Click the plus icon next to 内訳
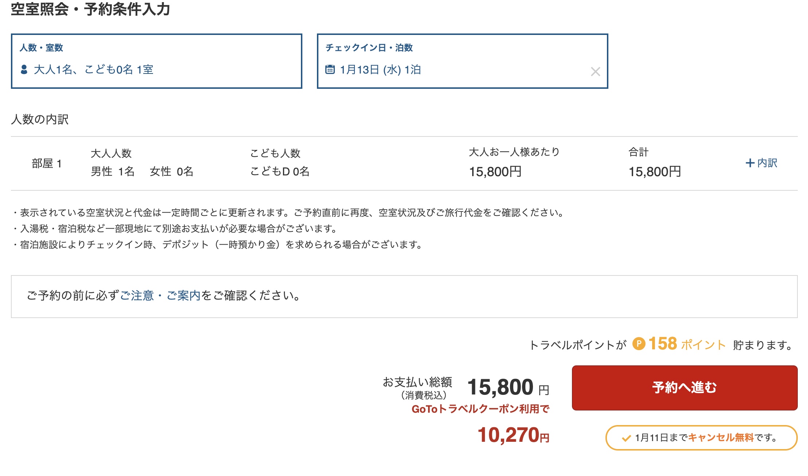 (x=750, y=163)
